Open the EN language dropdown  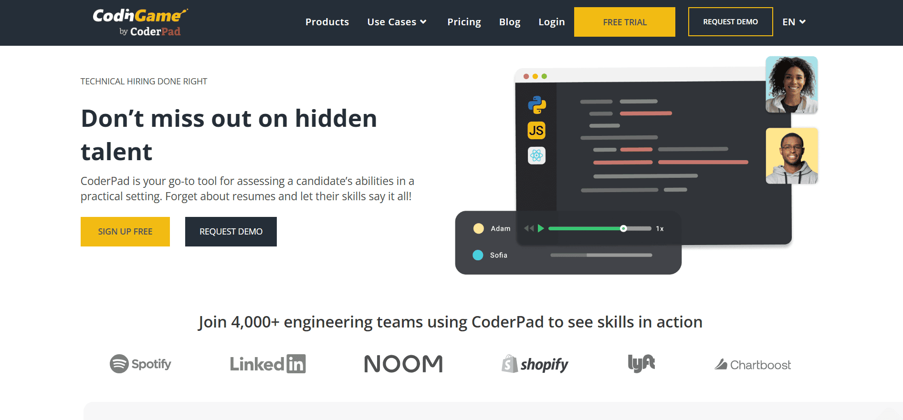tap(794, 22)
